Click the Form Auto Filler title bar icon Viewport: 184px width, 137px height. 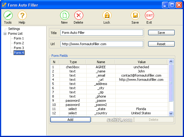[x=4, y=5]
